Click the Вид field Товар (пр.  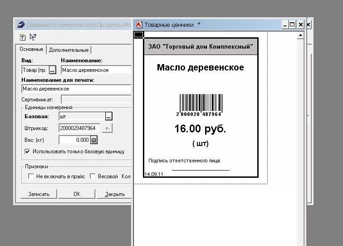(x=35, y=70)
